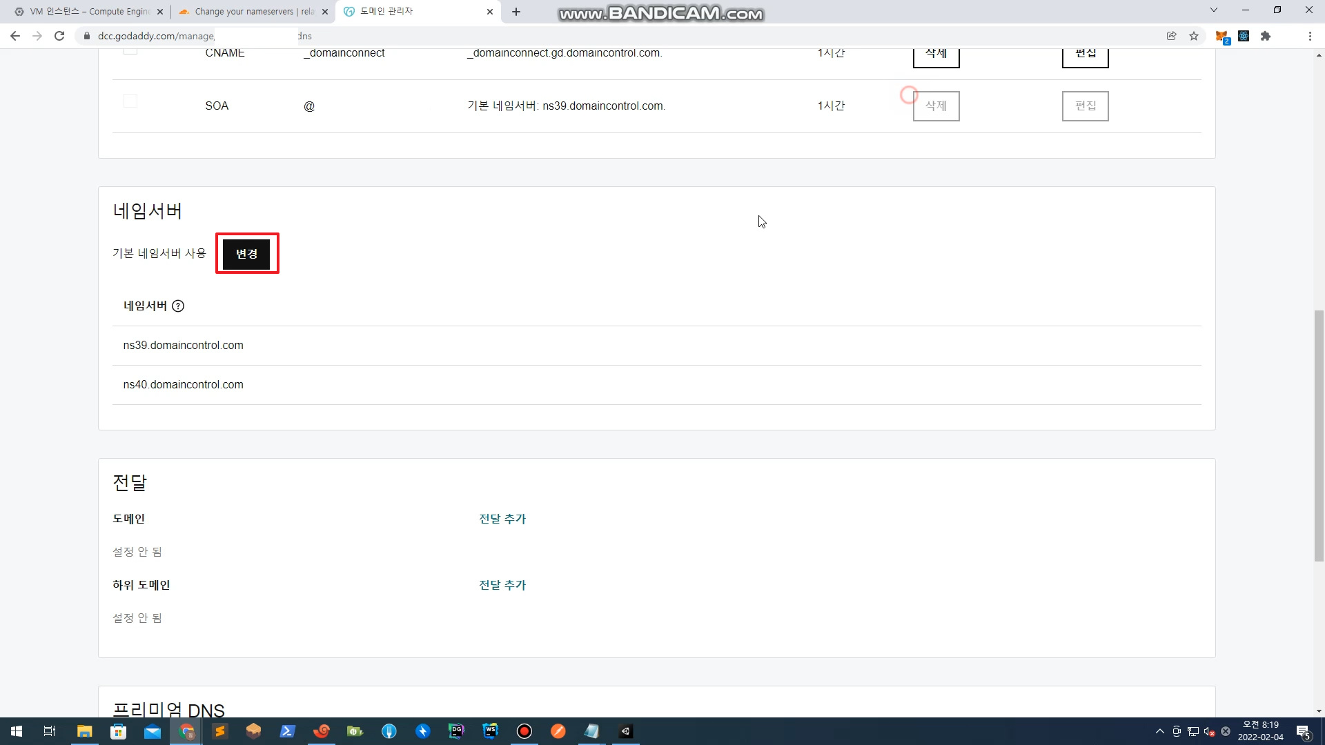Click 전달 추가 link for 하위 도메인

pyautogui.click(x=502, y=585)
